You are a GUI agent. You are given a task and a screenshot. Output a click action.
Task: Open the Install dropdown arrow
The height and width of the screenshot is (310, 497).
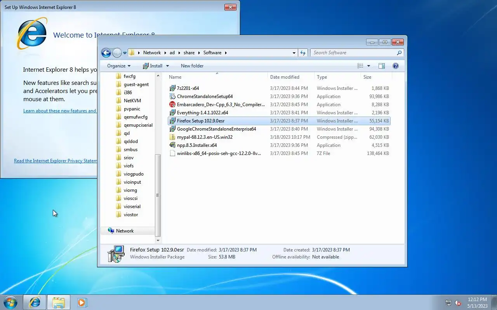point(167,66)
